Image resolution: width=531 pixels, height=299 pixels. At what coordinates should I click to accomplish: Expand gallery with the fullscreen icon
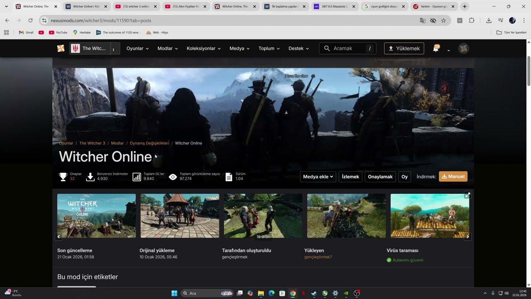[x=468, y=195]
